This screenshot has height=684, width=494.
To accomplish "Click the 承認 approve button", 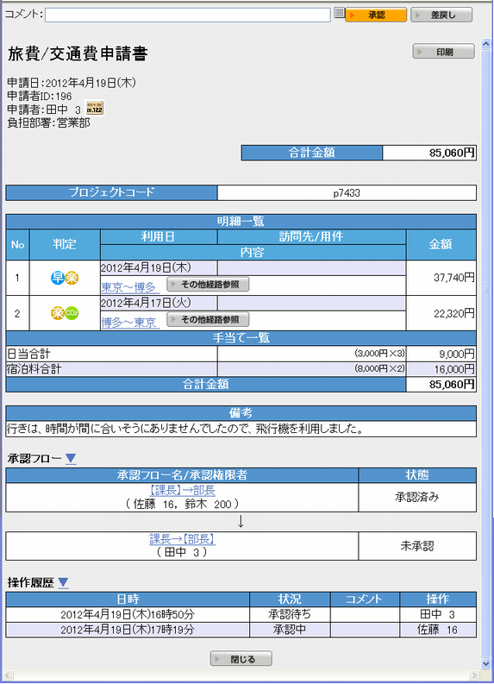I will tap(376, 15).
